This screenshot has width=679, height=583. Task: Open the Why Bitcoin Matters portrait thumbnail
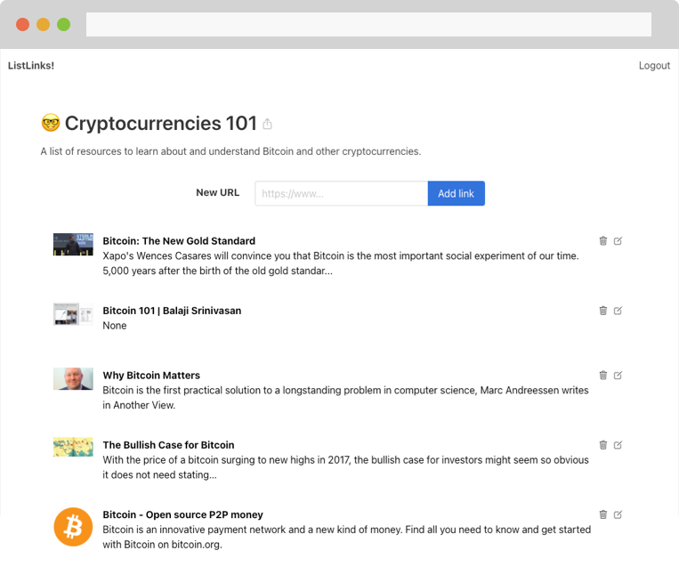73,379
